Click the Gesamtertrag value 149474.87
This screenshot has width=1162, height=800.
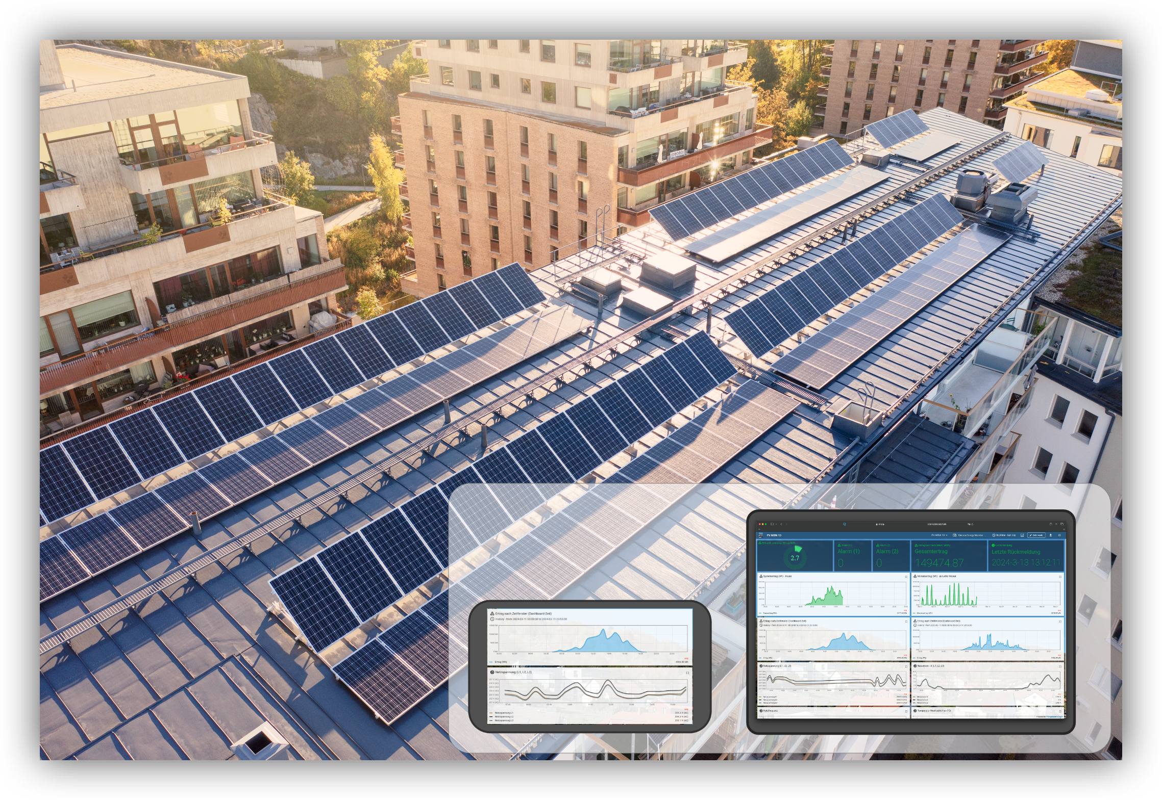pyautogui.click(x=939, y=563)
